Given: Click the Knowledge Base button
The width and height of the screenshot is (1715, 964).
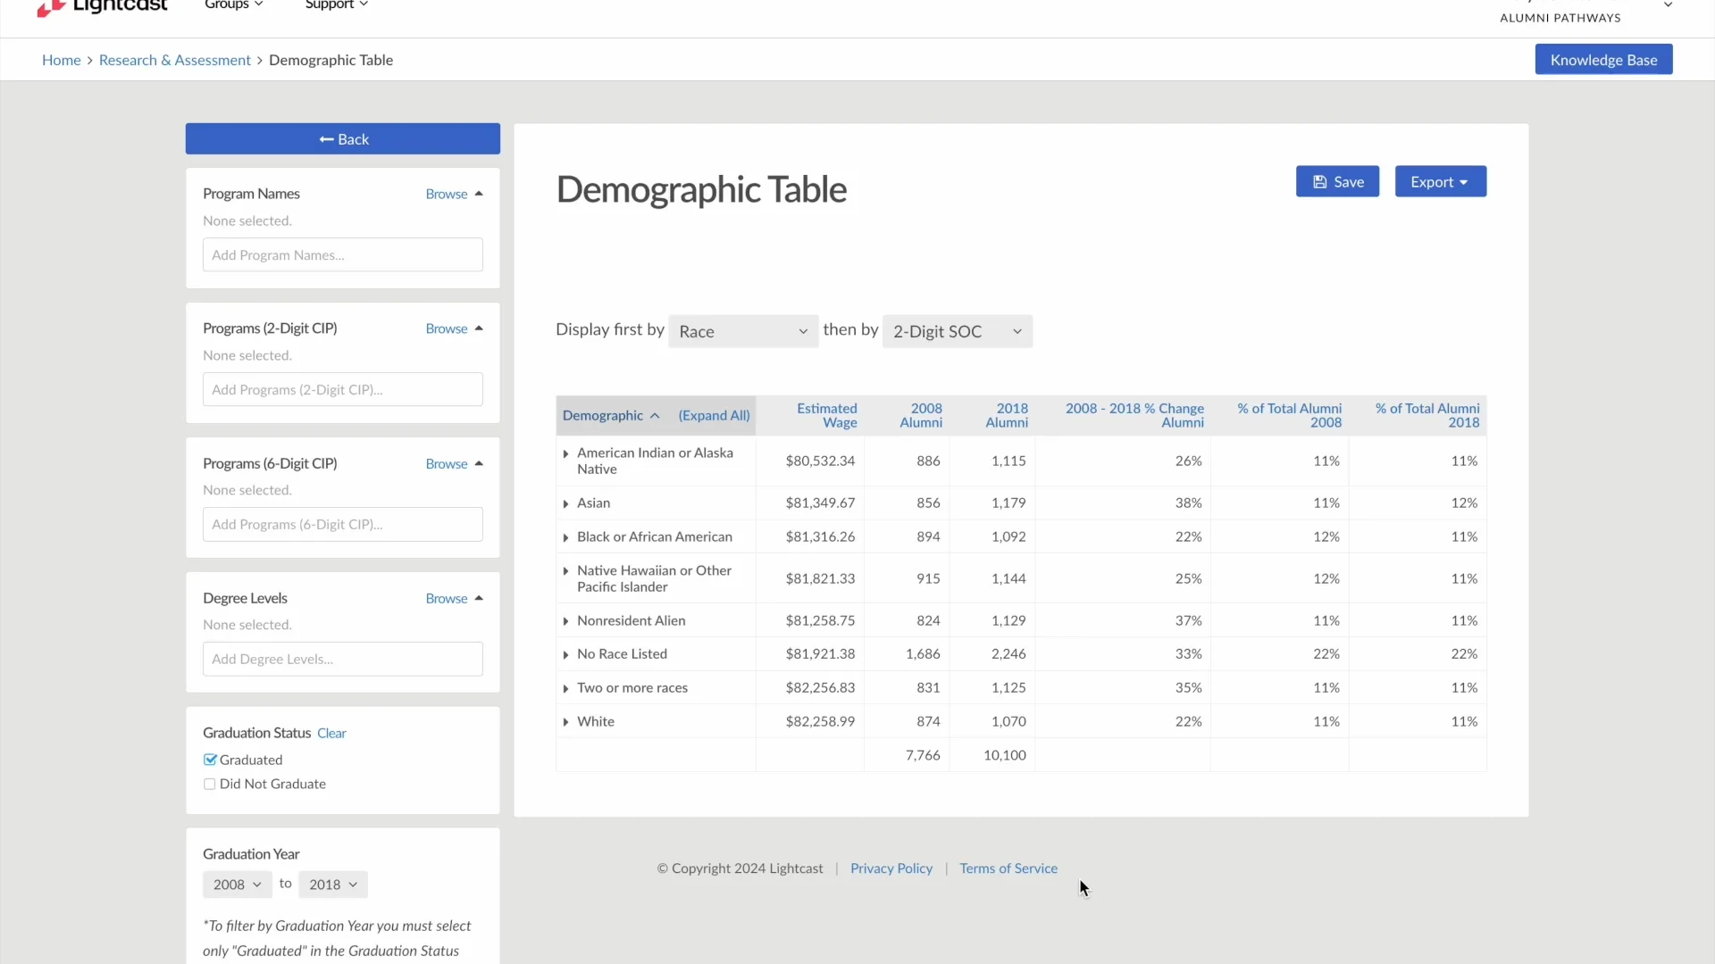Looking at the screenshot, I should click(1602, 59).
